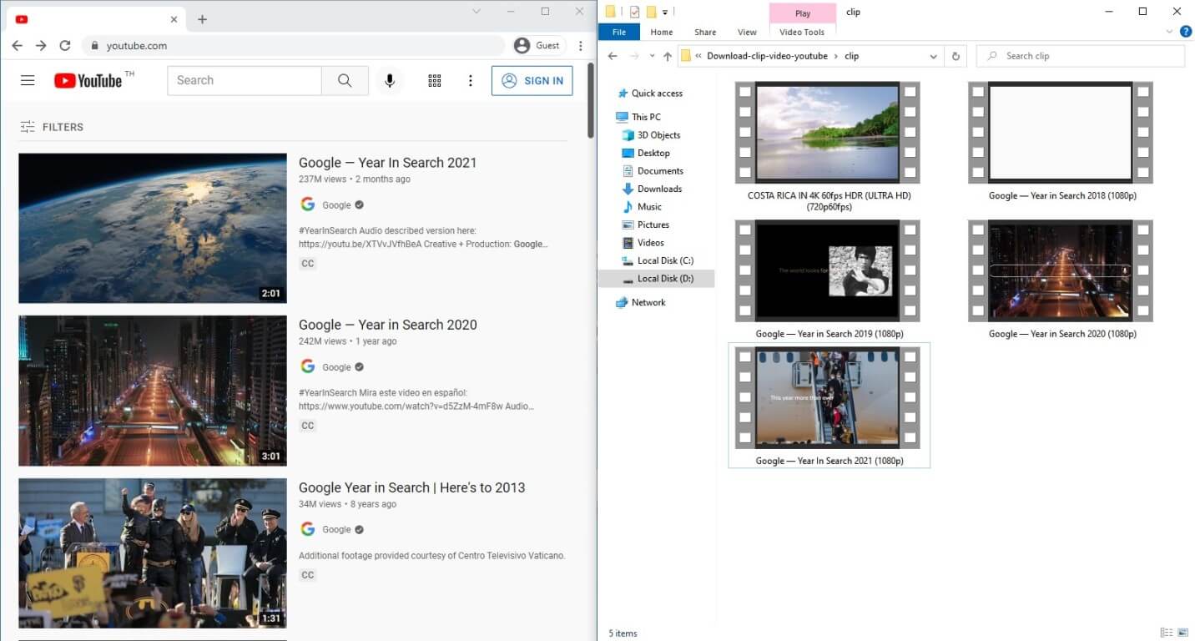Open YouTube settings three-dot menu
Image resolution: width=1195 pixels, height=641 pixels.
(471, 80)
